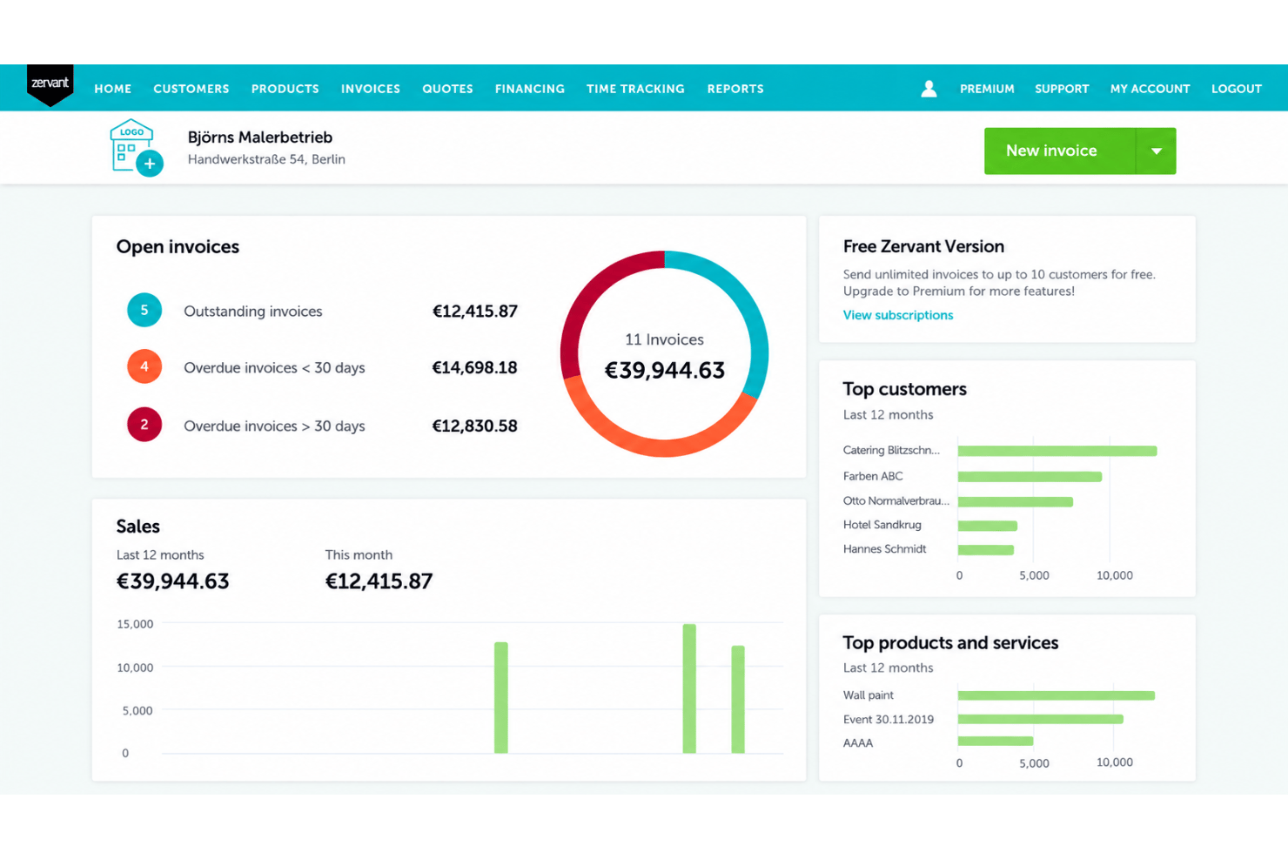1288x859 pixels.
Task: Click the 11 Invoices donut center text
Action: [x=664, y=339]
